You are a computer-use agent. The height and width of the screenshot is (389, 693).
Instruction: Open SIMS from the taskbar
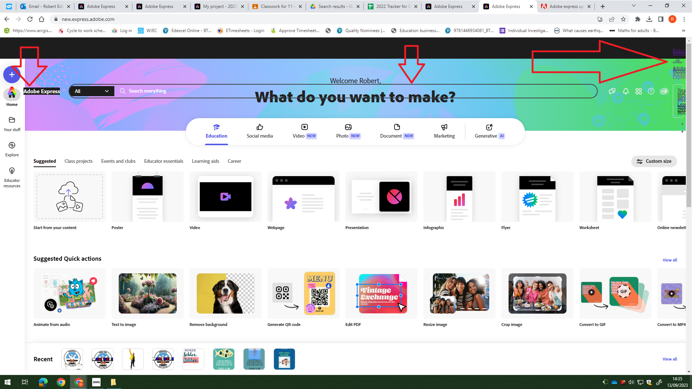96,382
